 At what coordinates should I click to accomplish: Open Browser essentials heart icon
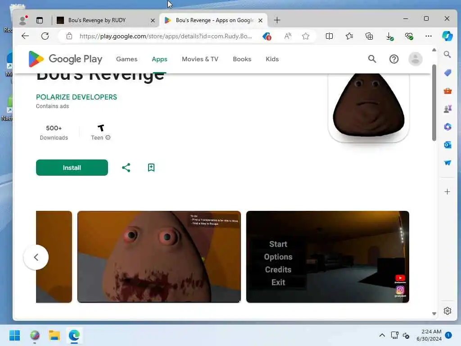click(x=409, y=36)
